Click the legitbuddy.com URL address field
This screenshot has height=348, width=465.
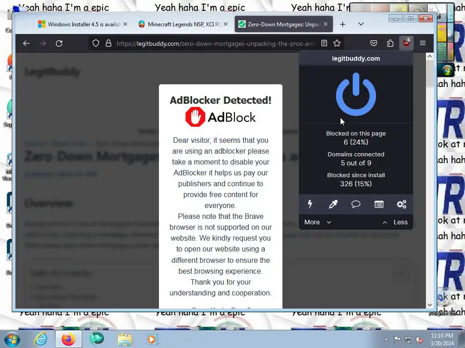[x=216, y=43]
